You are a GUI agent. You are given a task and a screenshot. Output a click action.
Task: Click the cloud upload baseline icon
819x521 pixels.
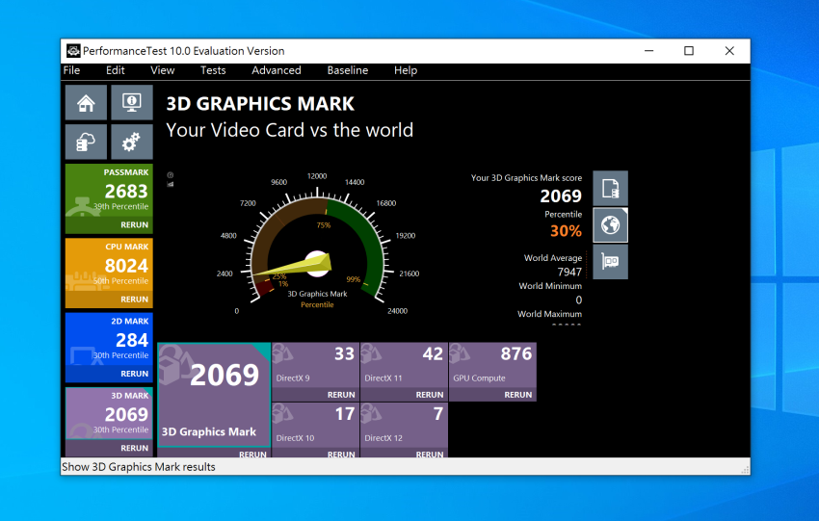point(86,142)
